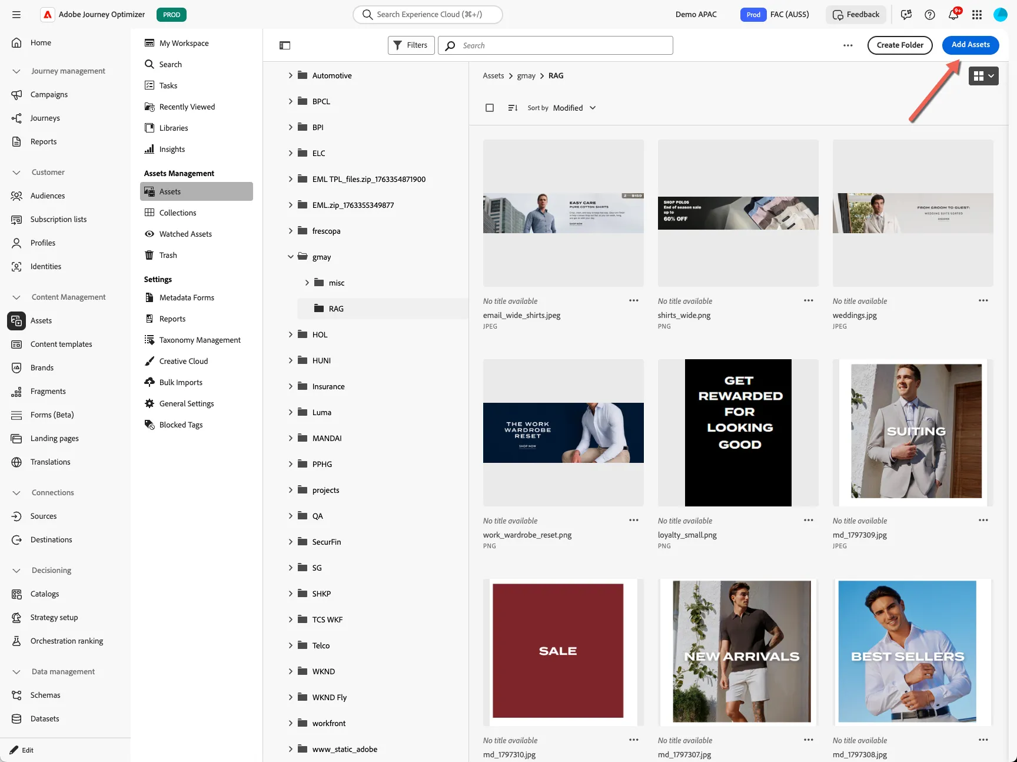Click the help question mark icon
1017x762 pixels.
[930, 15]
